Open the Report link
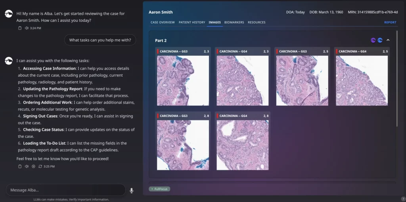Image resolution: width=406 pixels, height=202 pixels. point(390,23)
